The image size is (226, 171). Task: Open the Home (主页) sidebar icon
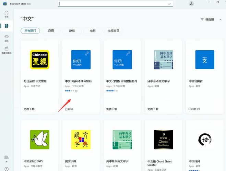(x=7, y=14)
